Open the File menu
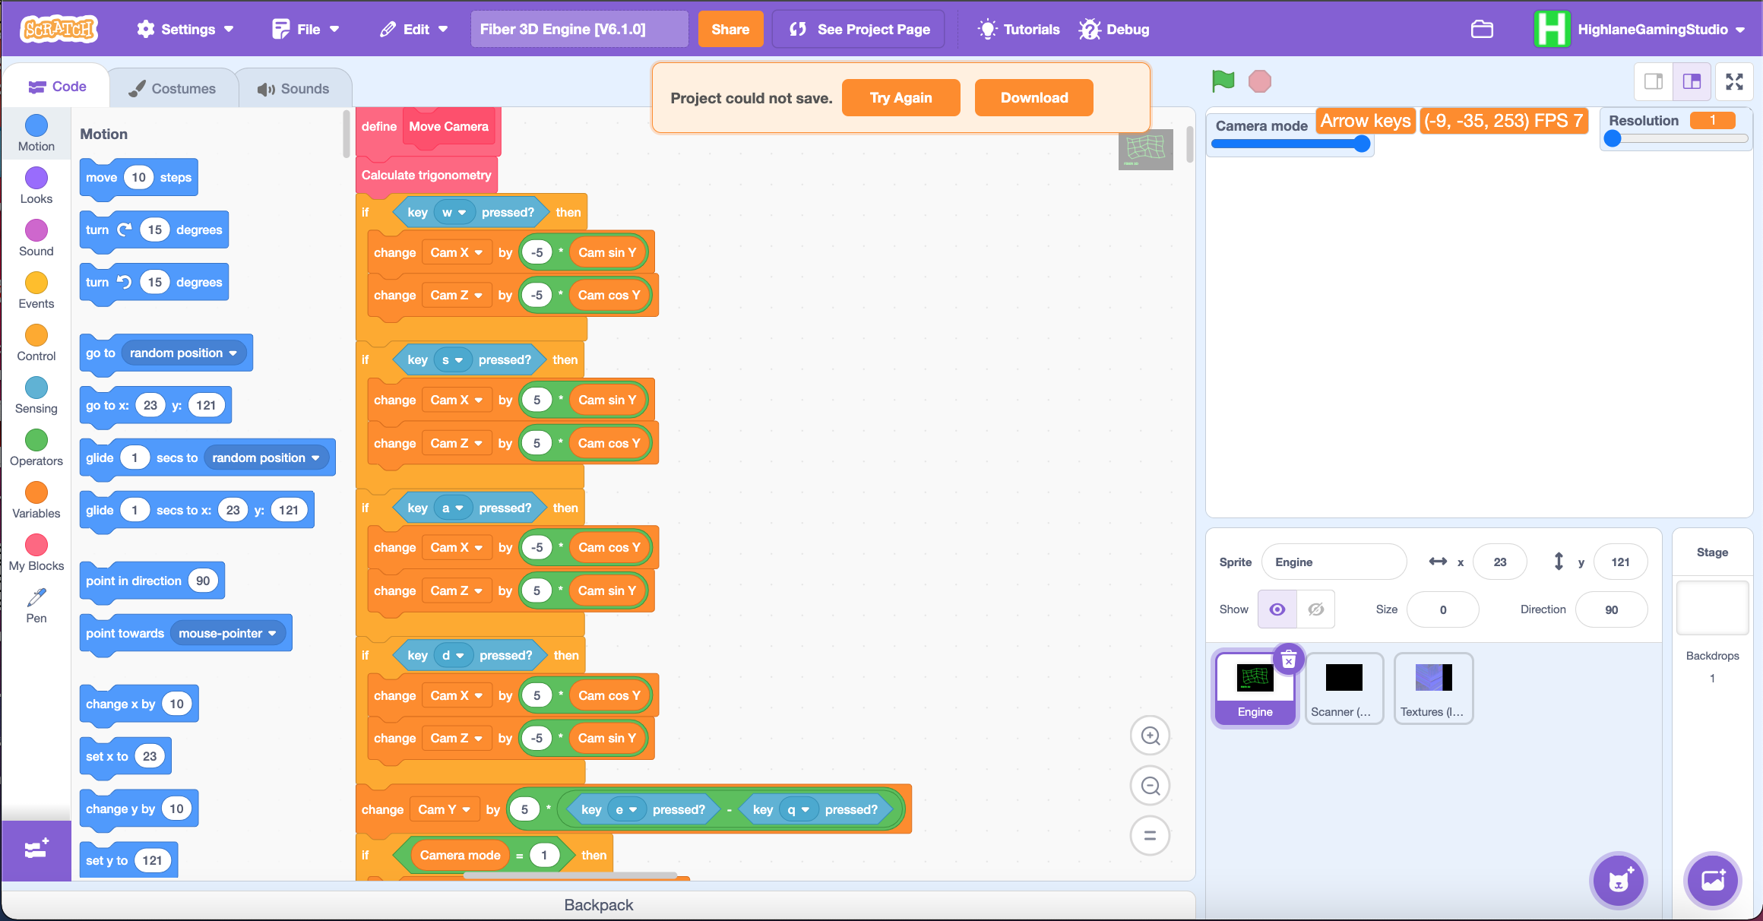 click(x=305, y=29)
